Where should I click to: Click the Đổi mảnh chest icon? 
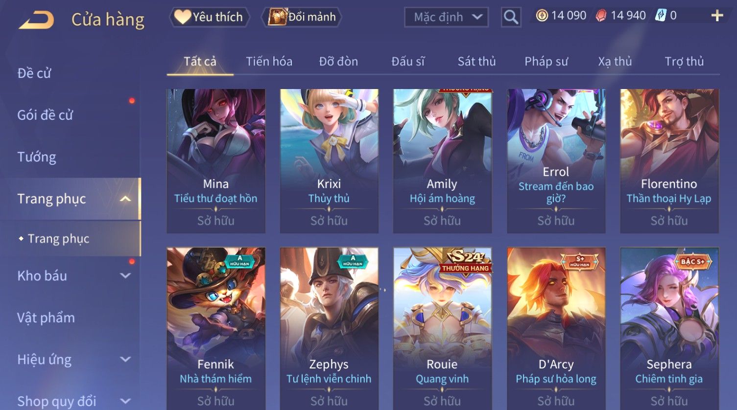tap(277, 17)
